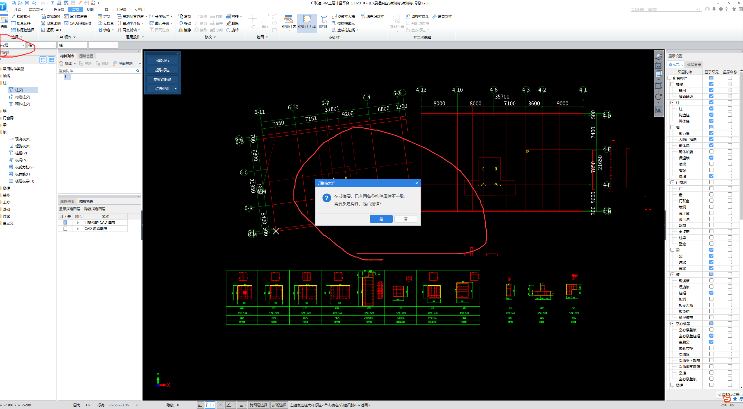Click the 提取边线 button
The height and width of the screenshot is (409, 743).
[162, 61]
